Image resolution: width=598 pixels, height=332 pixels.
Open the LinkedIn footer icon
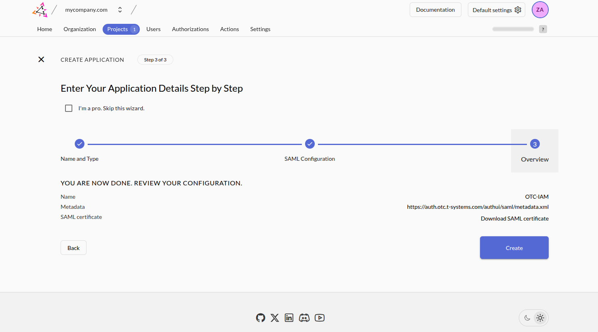coord(289,318)
